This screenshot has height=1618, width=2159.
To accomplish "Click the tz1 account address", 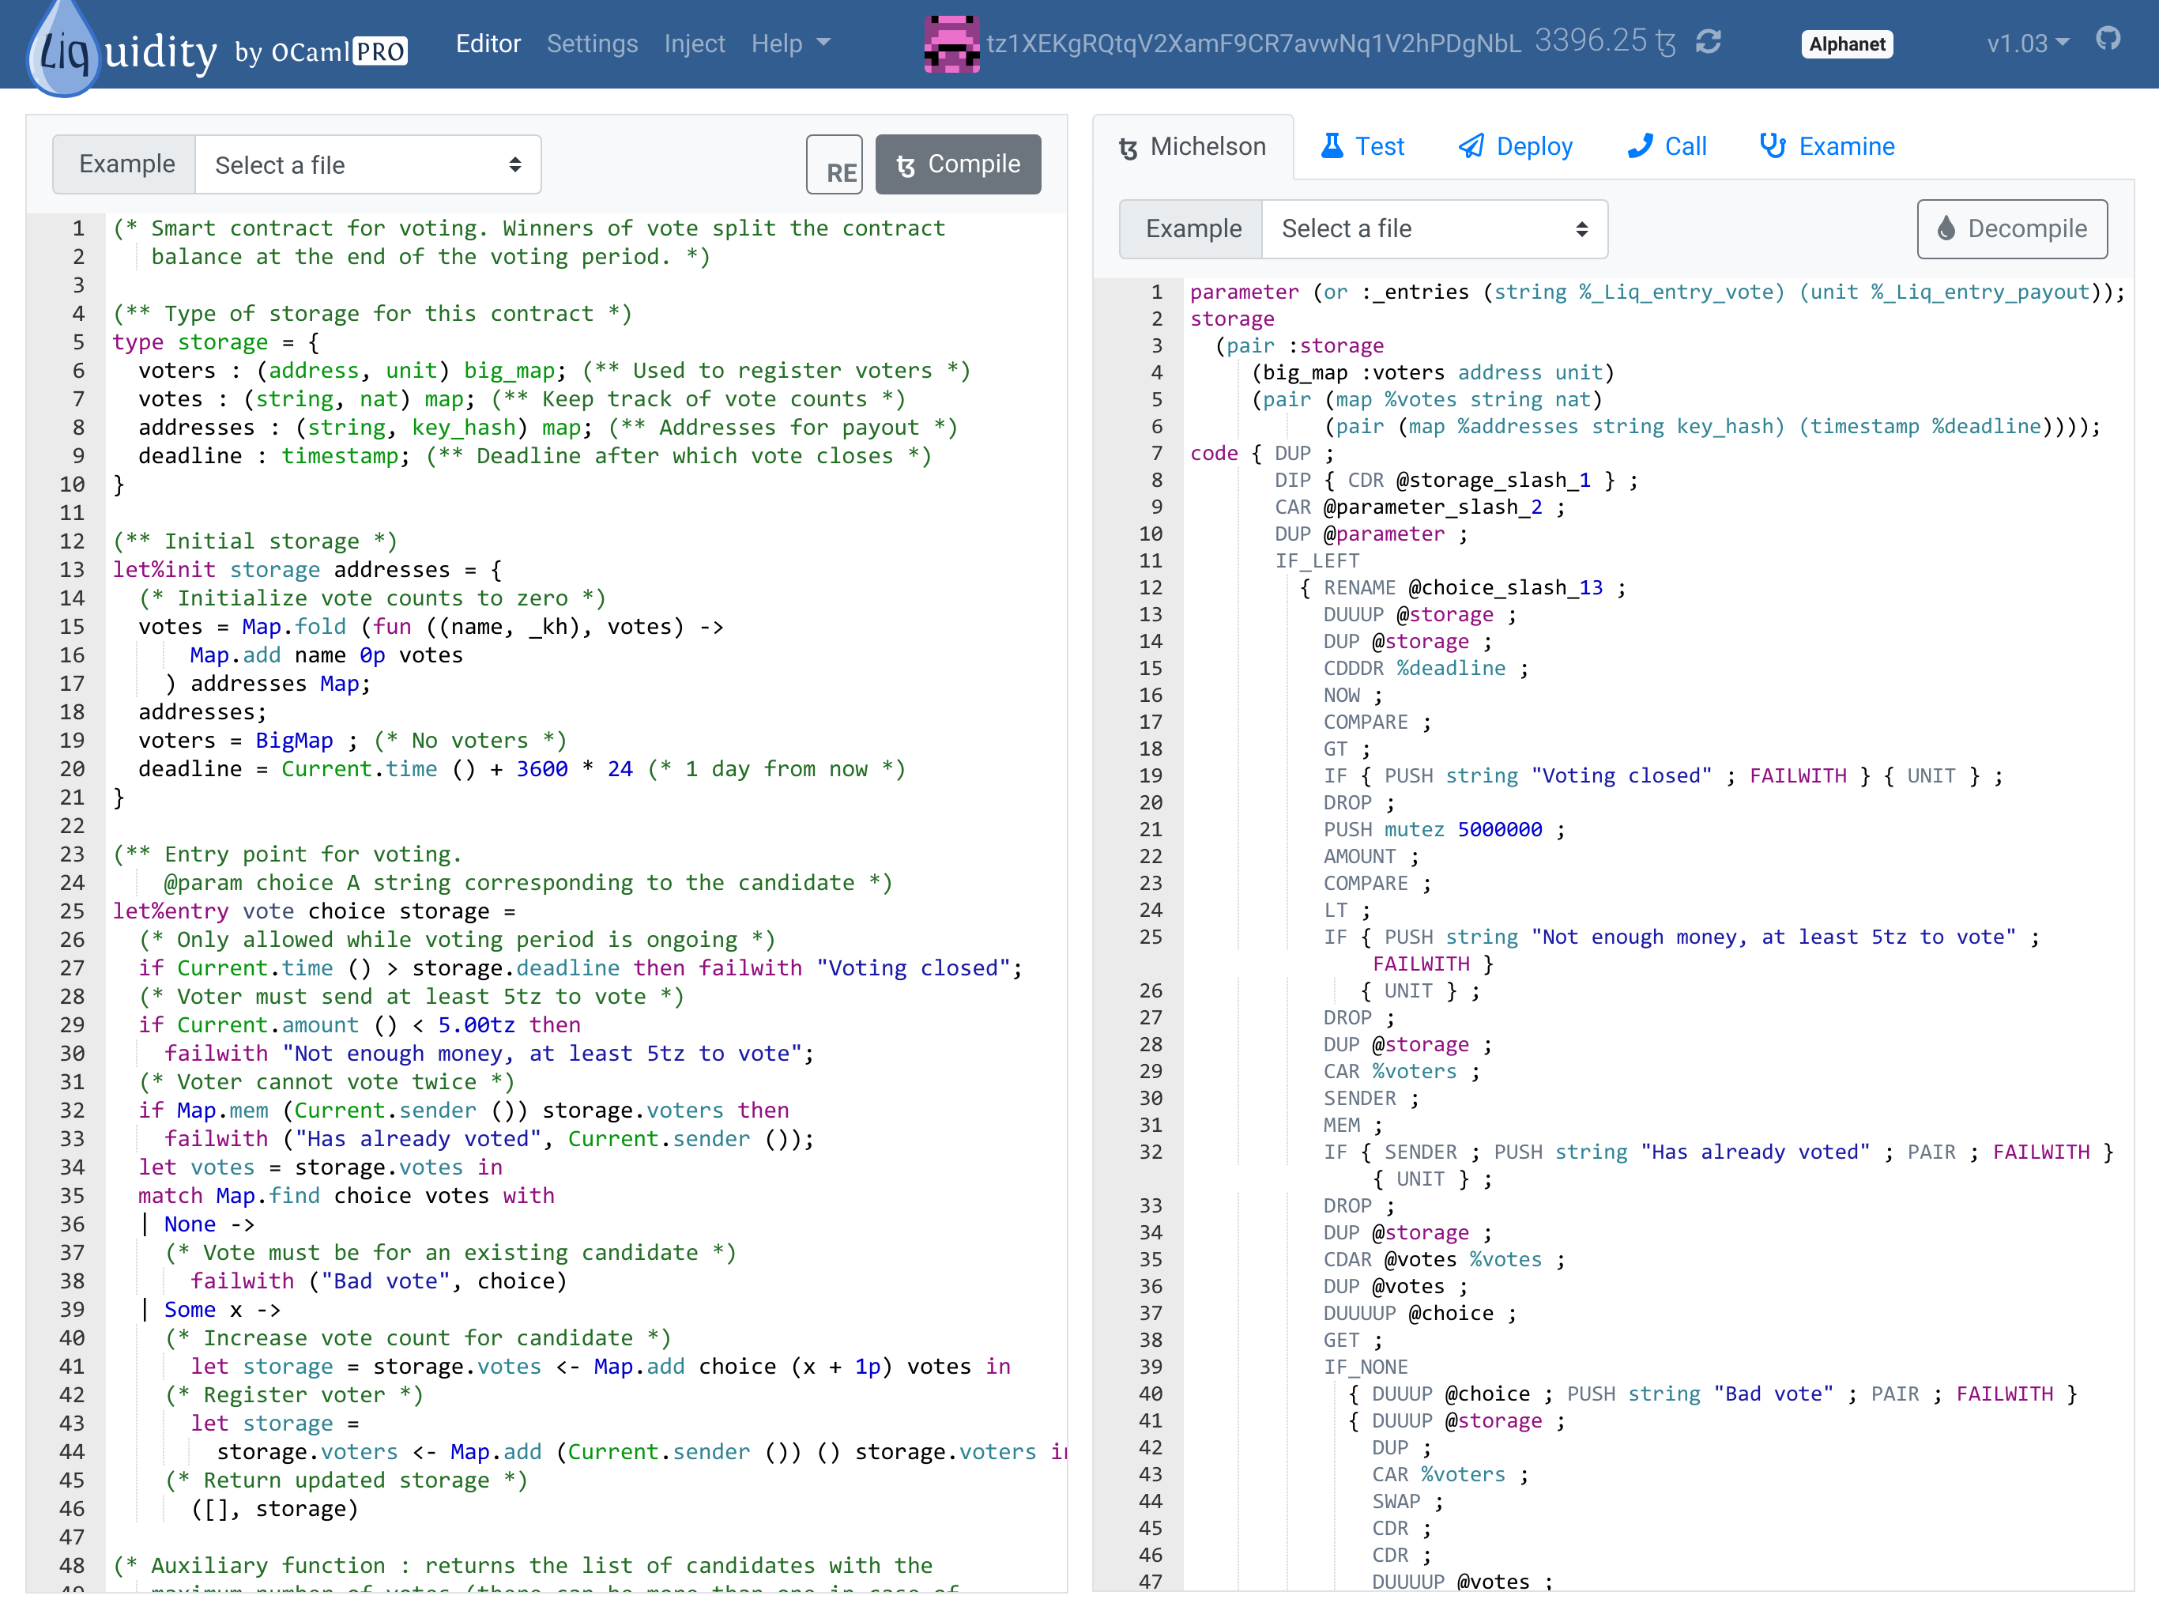I will (x=1253, y=44).
